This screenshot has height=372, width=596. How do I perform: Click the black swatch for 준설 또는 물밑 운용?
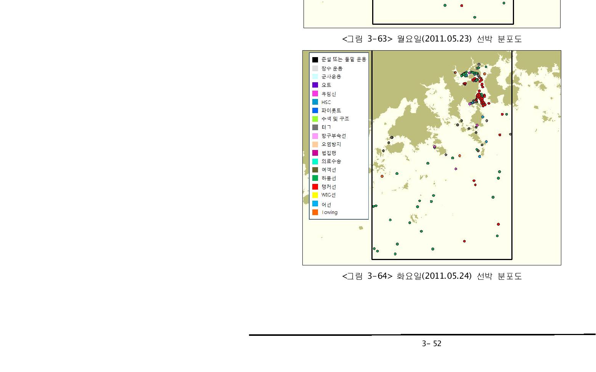[x=315, y=59]
